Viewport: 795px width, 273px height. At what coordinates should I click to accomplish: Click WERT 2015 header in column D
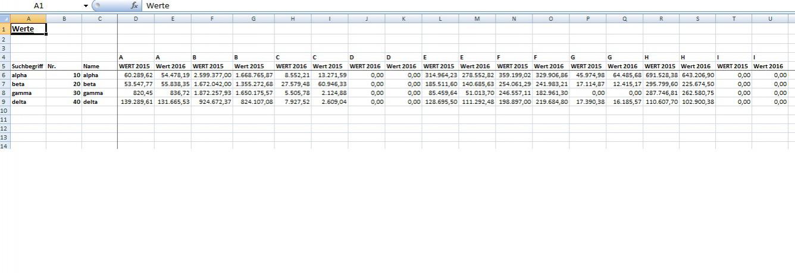coord(136,66)
